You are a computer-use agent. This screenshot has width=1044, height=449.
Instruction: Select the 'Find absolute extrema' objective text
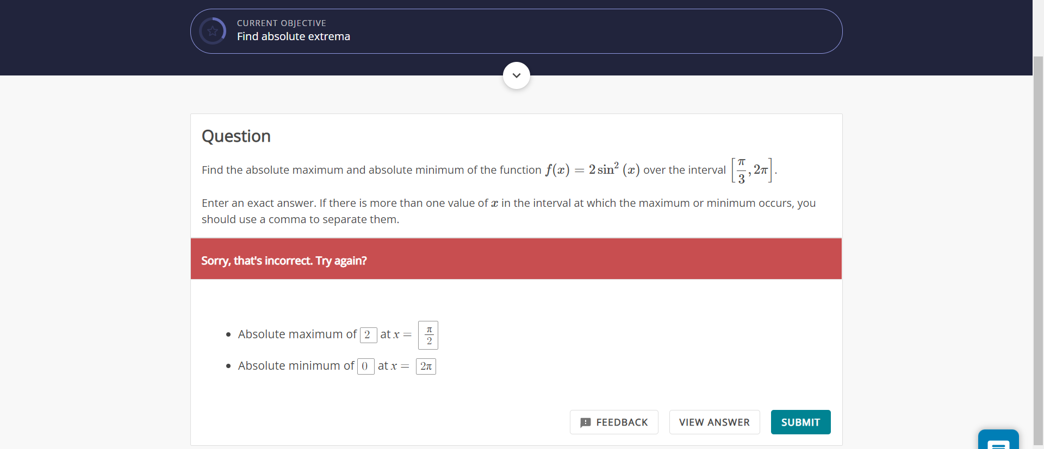(x=293, y=37)
